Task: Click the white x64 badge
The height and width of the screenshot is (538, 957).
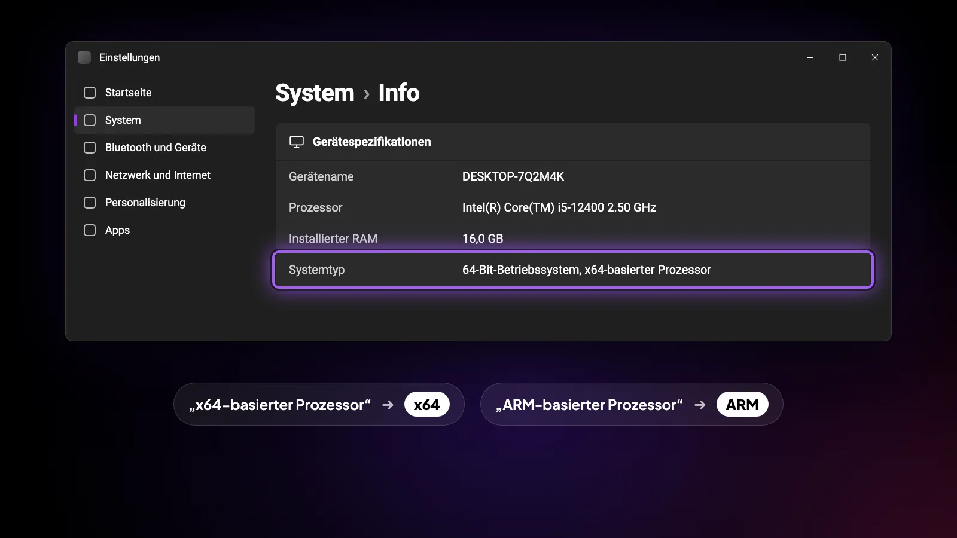Action: [427, 405]
